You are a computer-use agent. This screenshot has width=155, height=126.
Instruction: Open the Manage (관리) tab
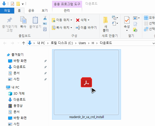pyautogui.click(x=67, y=10)
